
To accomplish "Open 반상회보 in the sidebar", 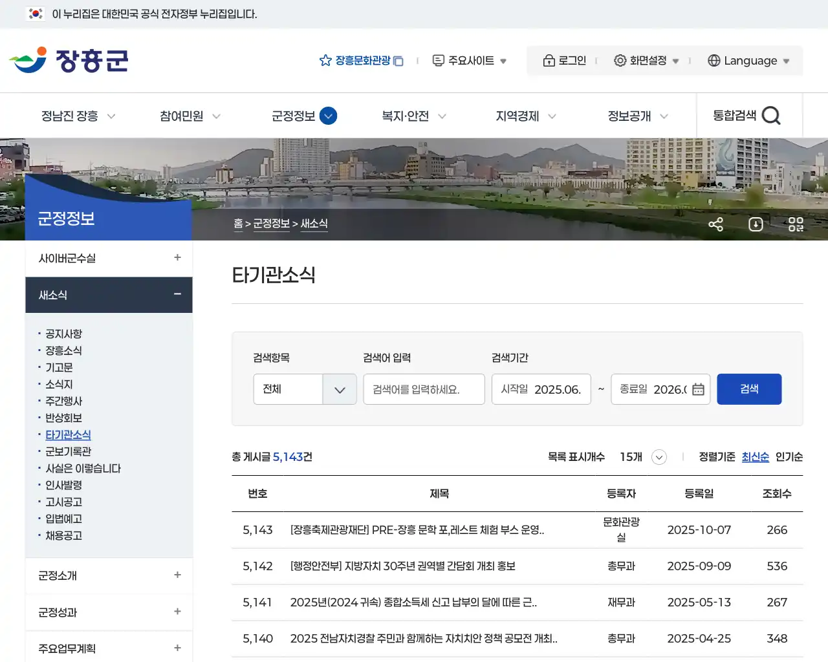I will pos(63,418).
